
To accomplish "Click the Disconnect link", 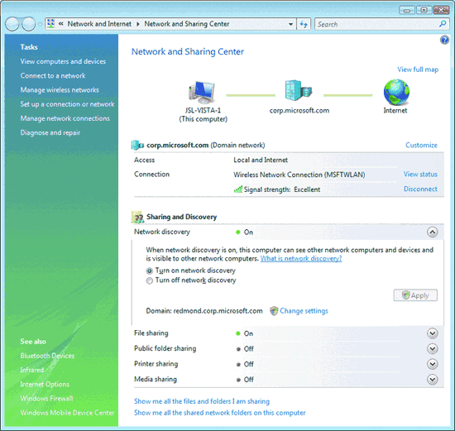I will pos(420,189).
